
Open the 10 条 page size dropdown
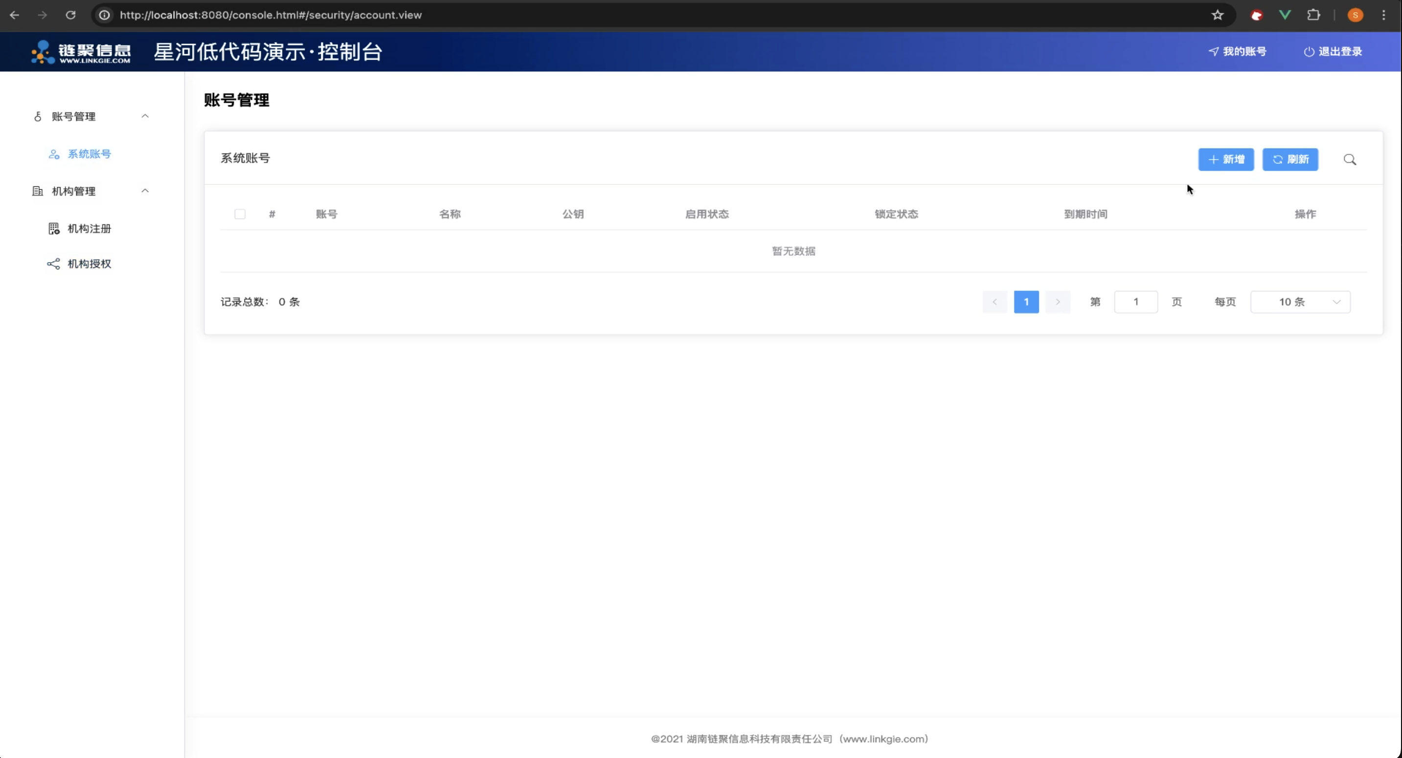pyautogui.click(x=1300, y=301)
